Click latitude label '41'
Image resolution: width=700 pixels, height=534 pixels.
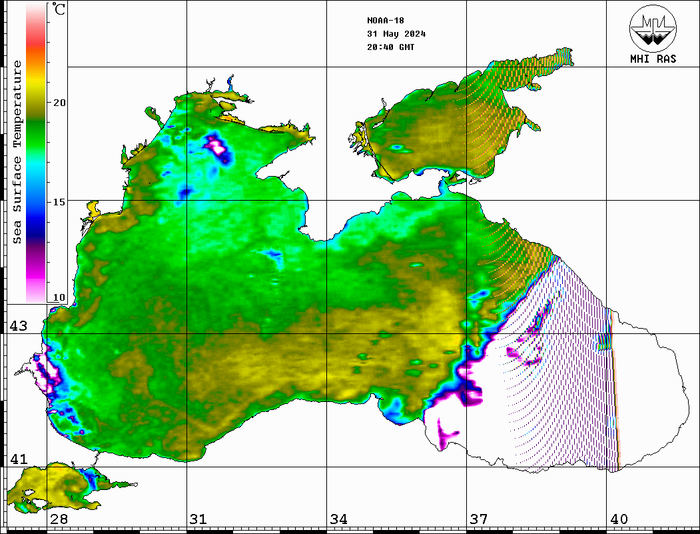click(19, 459)
